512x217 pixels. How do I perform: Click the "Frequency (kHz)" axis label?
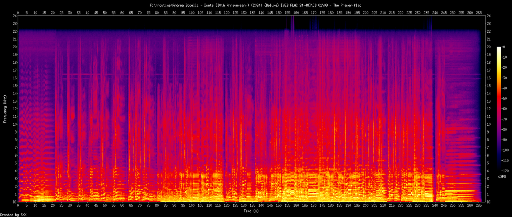point(5,108)
